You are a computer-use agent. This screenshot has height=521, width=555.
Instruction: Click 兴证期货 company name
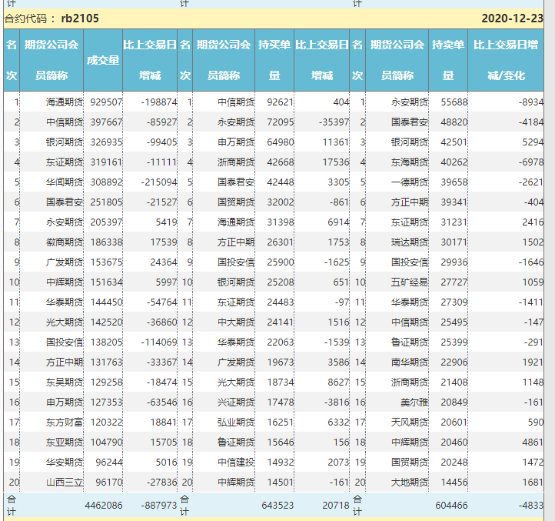click(x=236, y=402)
